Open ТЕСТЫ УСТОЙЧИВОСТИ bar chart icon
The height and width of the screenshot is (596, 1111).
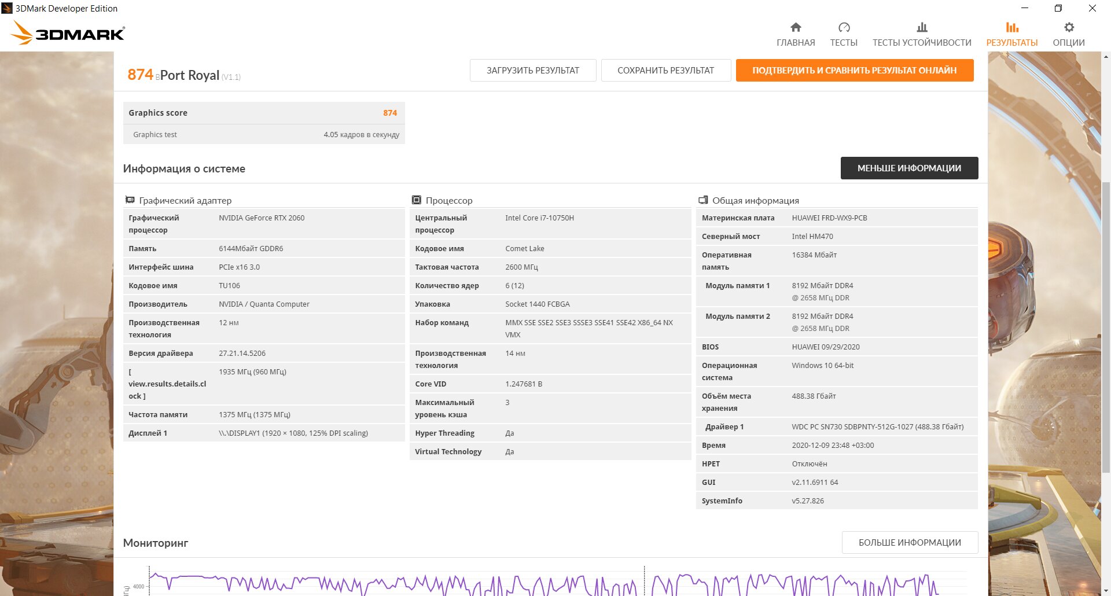tap(922, 27)
